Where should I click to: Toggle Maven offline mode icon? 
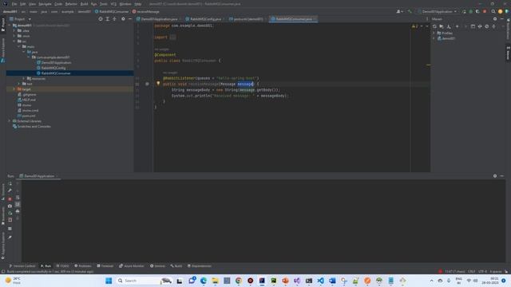coord(480,26)
